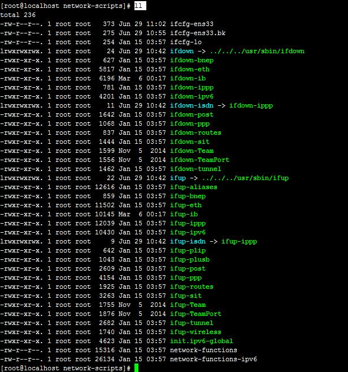Click the cyan ifdown-isdn symlink name
The width and height of the screenshot is (348, 372).
[x=192, y=105]
